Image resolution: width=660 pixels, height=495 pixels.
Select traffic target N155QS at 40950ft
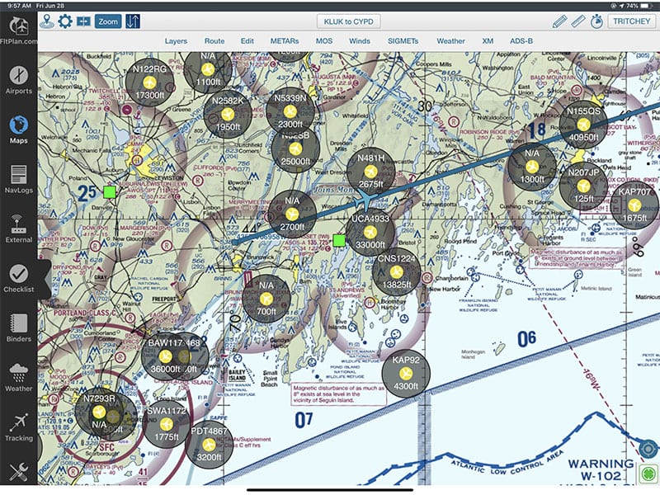click(583, 125)
